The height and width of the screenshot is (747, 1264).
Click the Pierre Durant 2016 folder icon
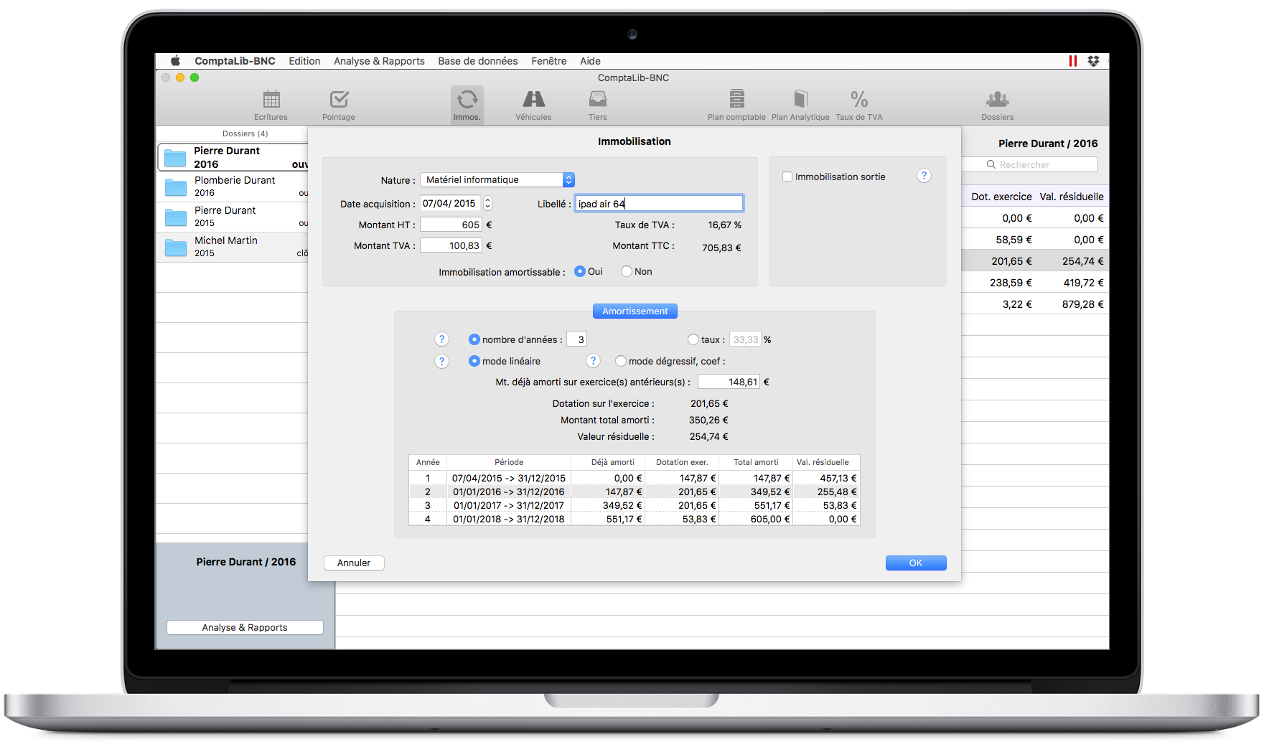coord(175,158)
